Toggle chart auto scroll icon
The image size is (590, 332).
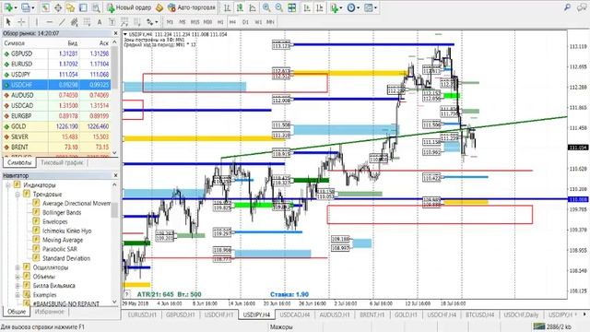(x=307, y=7)
